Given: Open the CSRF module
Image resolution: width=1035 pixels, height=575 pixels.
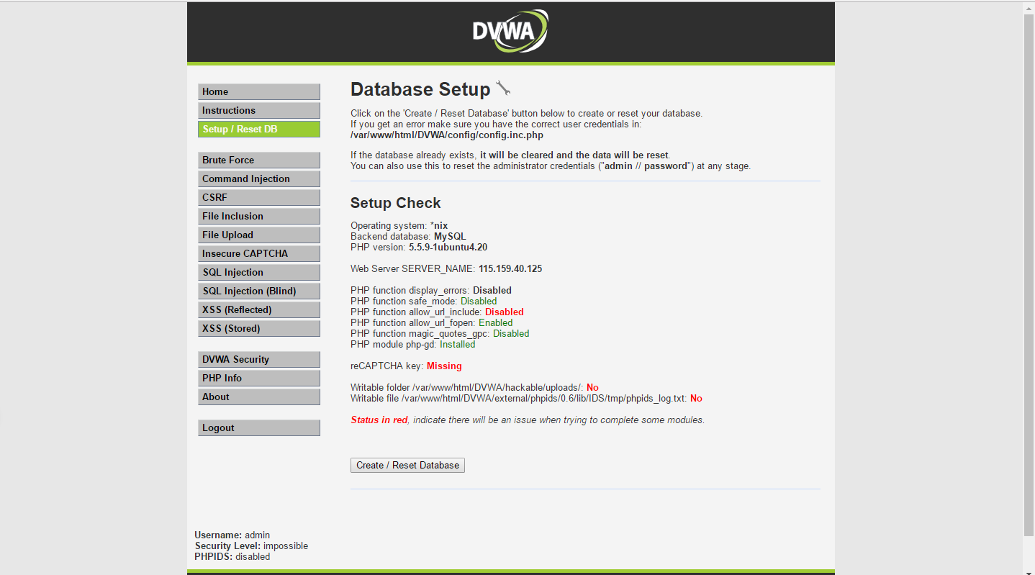Looking at the screenshot, I should (x=259, y=197).
